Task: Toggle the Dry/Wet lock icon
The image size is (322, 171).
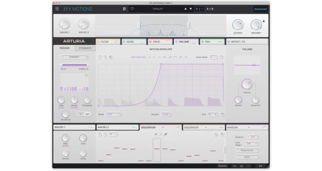Action: point(264,21)
